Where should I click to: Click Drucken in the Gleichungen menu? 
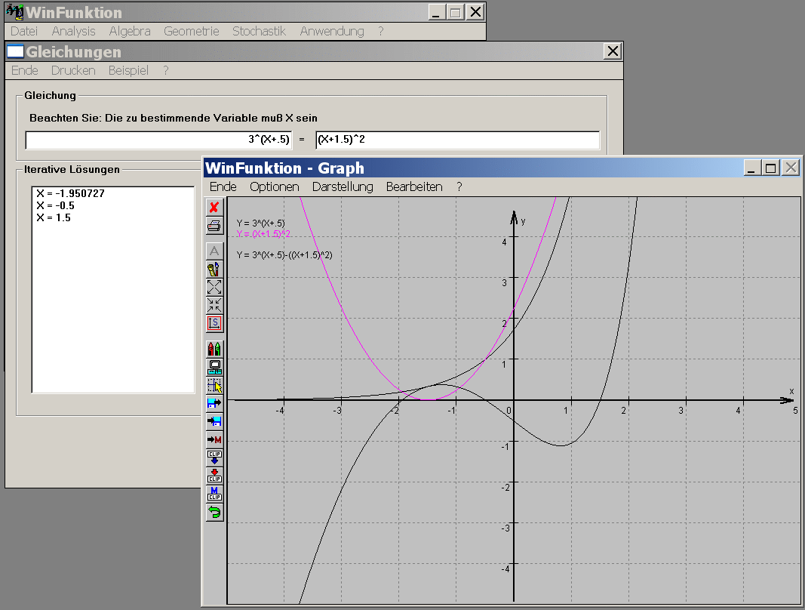[73, 70]
